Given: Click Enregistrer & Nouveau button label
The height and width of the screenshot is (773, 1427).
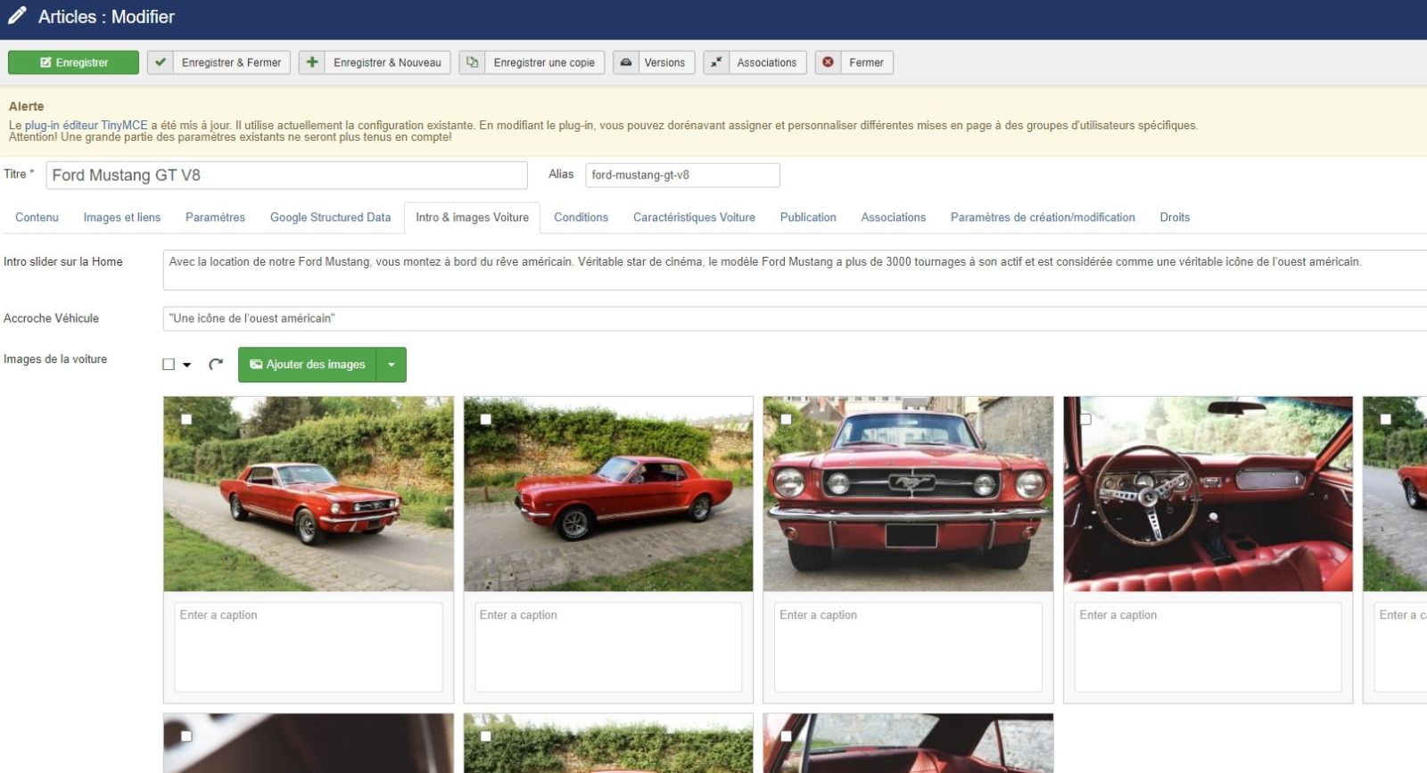Looking at the screenshot, I should click(x=387, y=62).
